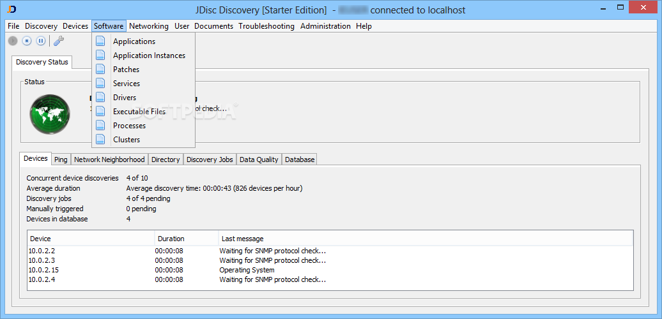Open the Discovery menu
This screenshot has height=319, width=662.
(41, 26)
